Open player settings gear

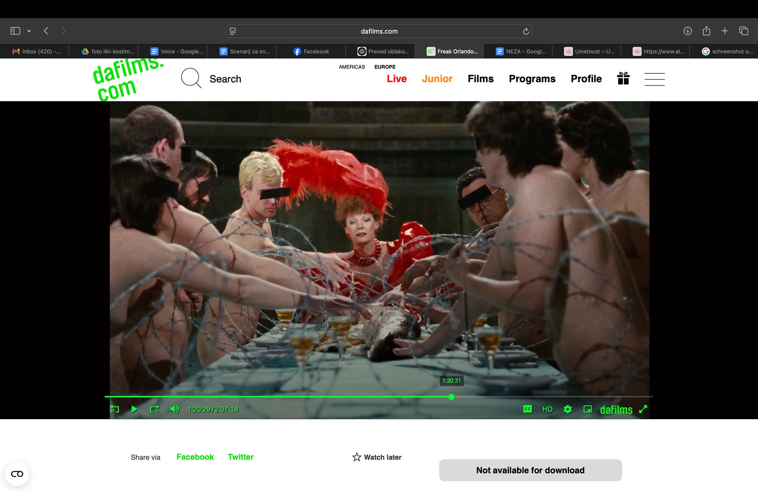pyautogui.click(x=568, y=409)
